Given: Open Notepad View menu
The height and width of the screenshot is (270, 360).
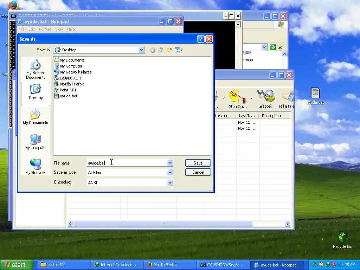Looking at the screenshot, I should pos(59,29).
